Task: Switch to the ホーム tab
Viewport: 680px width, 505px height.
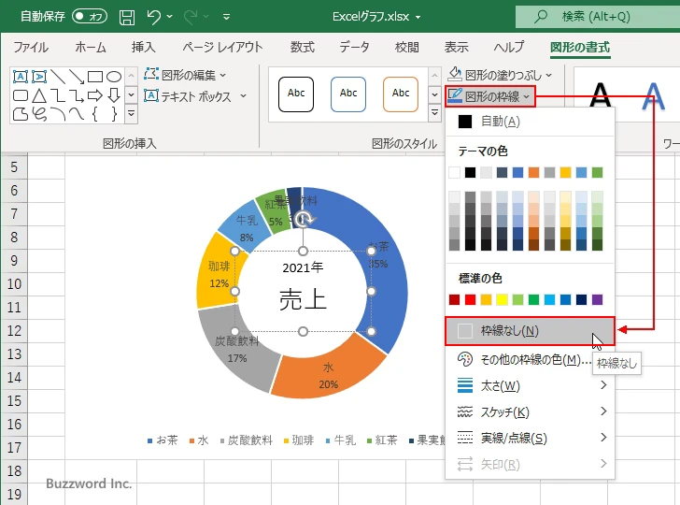Action: (x=91, y=47)
